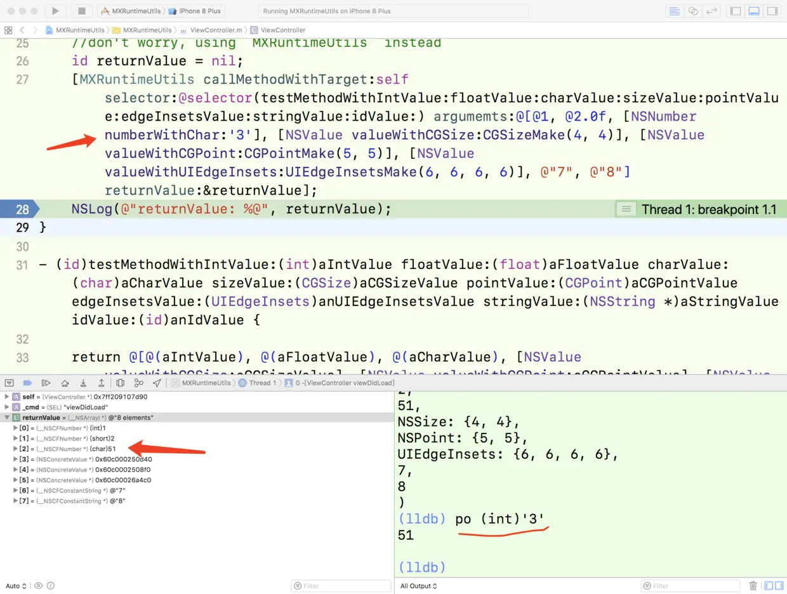
Task: Go back in editor history
Action: (x=22, y=30)
